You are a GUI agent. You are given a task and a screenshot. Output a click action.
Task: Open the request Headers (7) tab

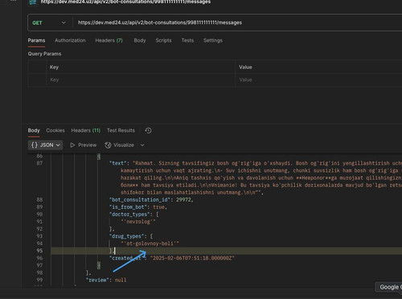(x=109, y=40)
